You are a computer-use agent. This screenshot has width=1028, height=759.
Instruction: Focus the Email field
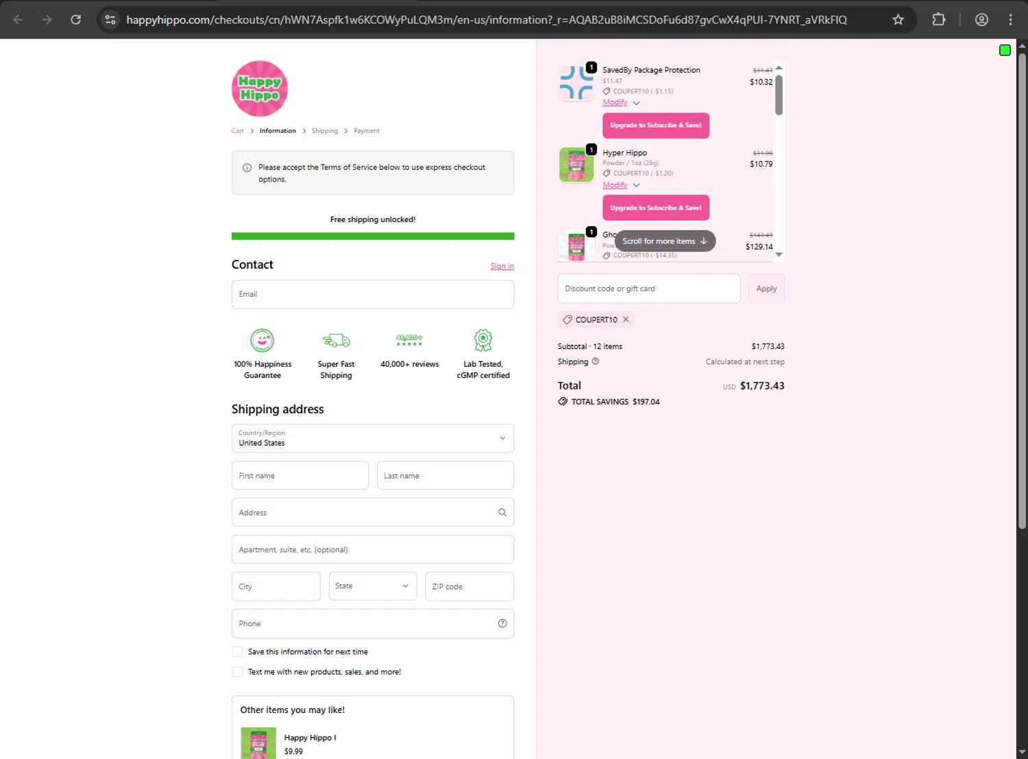(x=373, y=294)
